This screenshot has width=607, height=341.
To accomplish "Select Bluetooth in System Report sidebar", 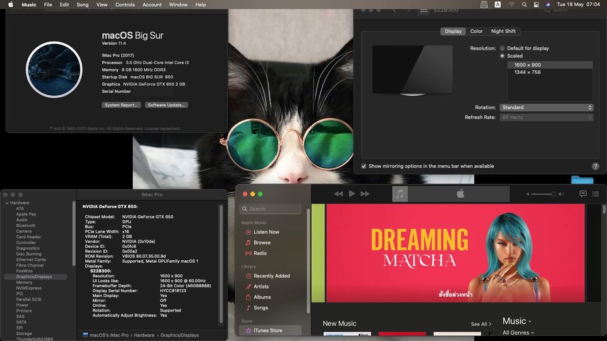I will [25, 225].
